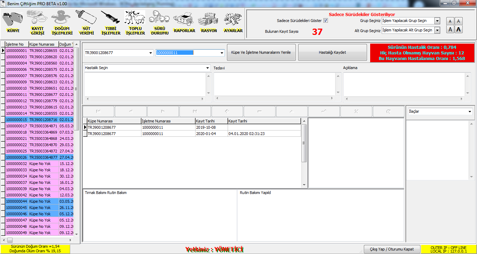Viewport: 477px width, 254px height.
Task: Open the İlaçlar dropdown list
Action: 469,112
